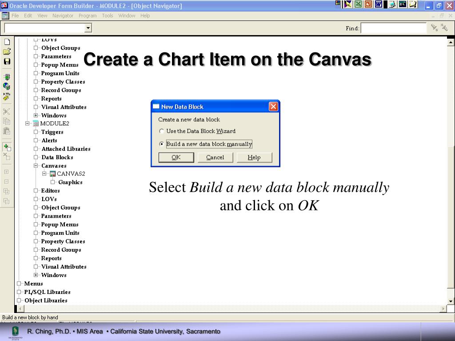Expand Windows node under MODULE2
Viewport: 455px width, 341px height.
(36, 275)
